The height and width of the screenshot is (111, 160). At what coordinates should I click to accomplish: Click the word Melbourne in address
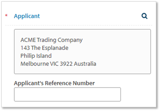(34, 64)
